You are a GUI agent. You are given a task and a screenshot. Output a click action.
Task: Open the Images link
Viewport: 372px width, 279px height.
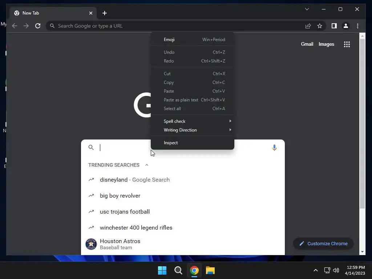pos(326,44)
